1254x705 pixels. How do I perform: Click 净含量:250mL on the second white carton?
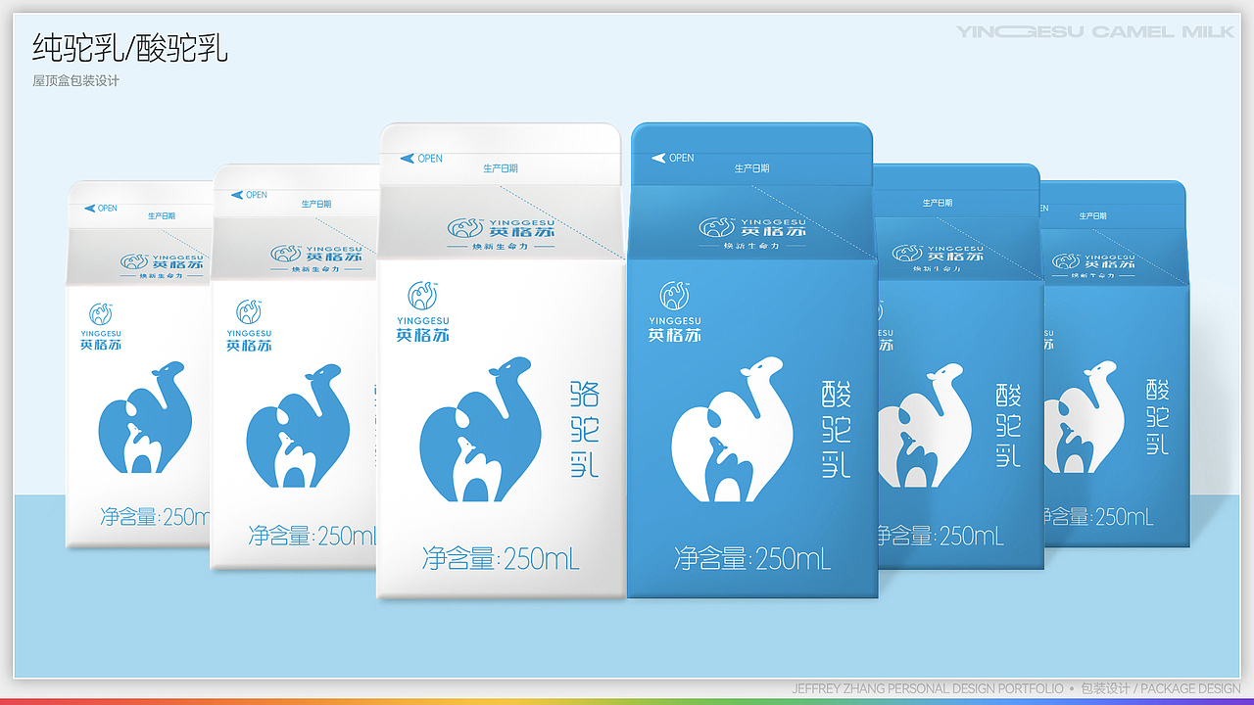[313, 536]
